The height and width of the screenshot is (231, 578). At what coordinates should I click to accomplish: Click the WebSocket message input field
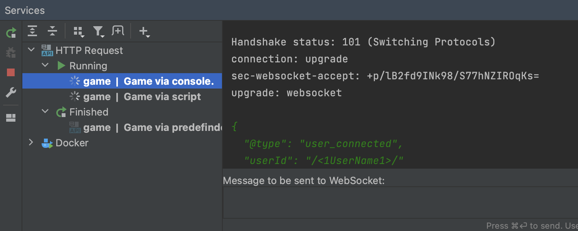(400, 202)
